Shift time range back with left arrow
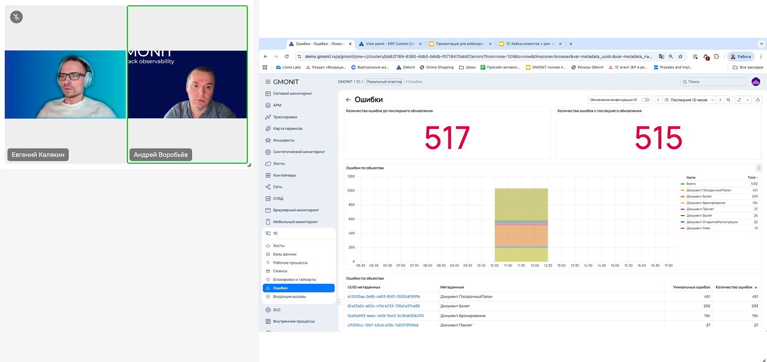 [658, 100]
